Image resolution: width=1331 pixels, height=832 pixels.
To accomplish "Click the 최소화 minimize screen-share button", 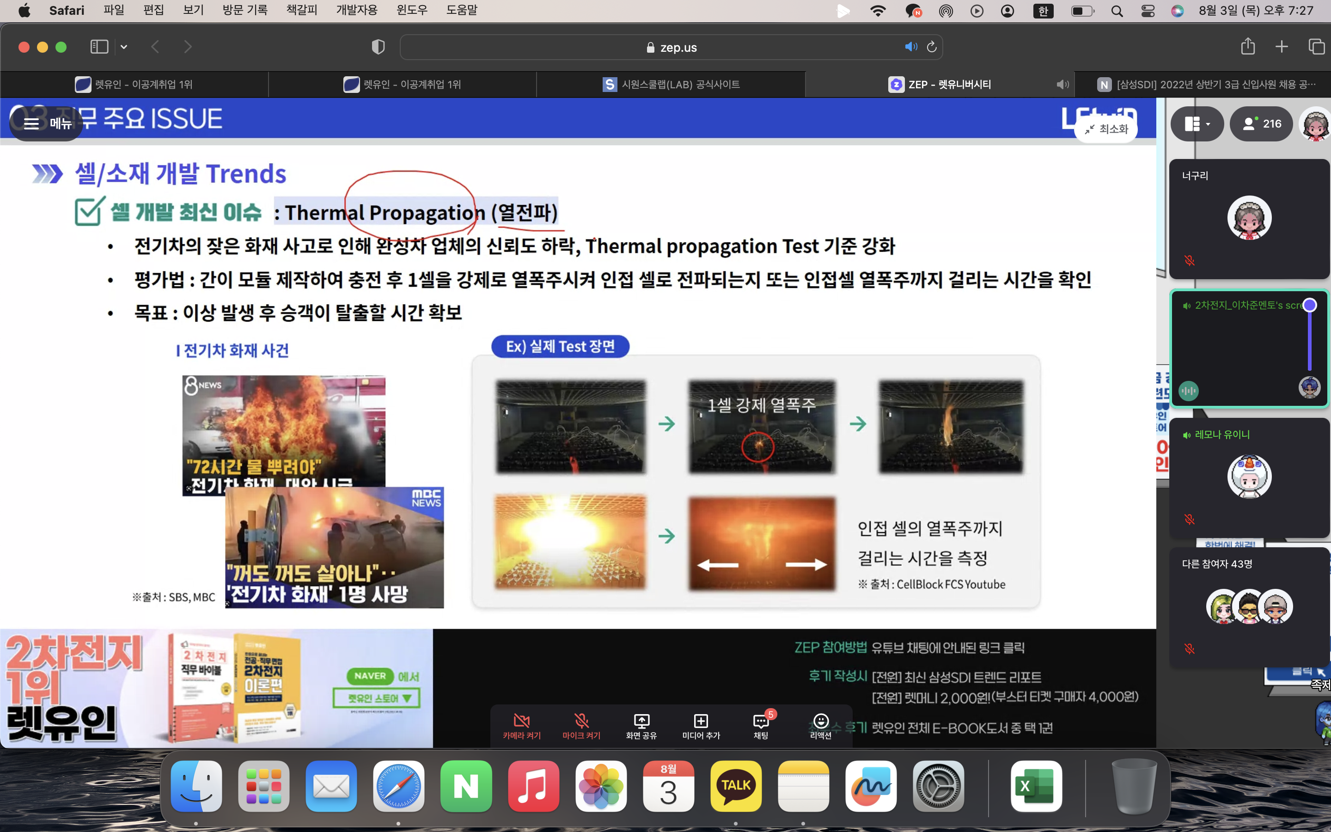I will click(x=1106, y=129).
